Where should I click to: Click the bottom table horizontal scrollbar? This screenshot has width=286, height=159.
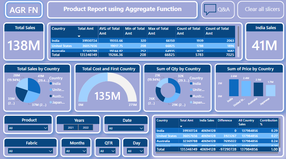(x=217, y=153)
